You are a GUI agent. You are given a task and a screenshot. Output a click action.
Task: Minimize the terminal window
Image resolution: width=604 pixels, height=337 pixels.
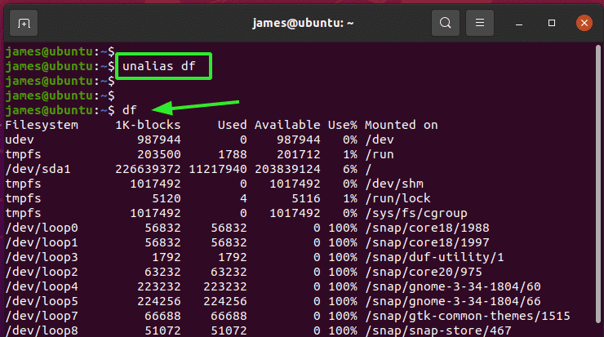click(519, 24)
